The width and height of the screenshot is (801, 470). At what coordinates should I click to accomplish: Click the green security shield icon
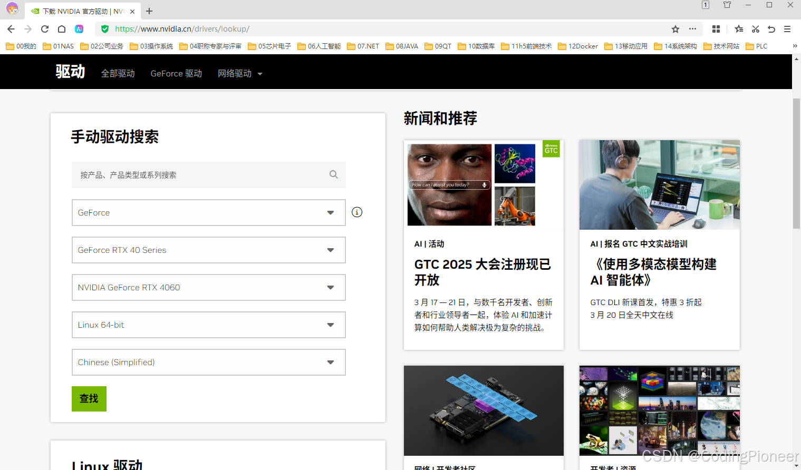105,29
